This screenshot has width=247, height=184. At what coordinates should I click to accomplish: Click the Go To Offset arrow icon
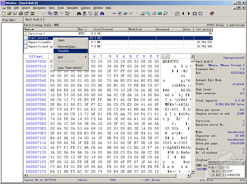point(114,13)
